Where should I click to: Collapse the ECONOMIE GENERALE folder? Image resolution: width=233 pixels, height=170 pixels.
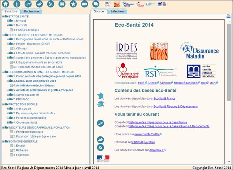click(x=3, y=142)
